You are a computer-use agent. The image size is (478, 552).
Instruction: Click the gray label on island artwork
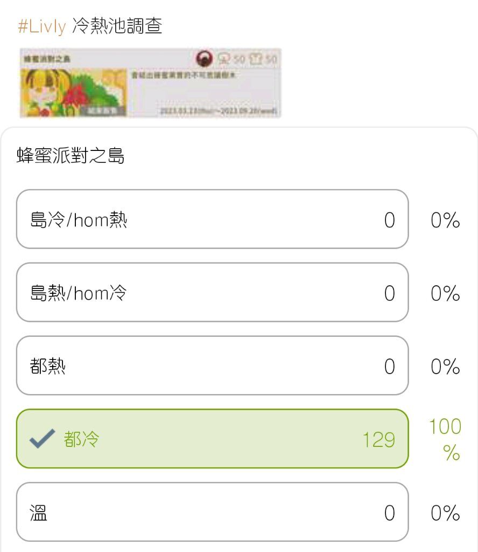pyautogui.click(x=102, y=111)
